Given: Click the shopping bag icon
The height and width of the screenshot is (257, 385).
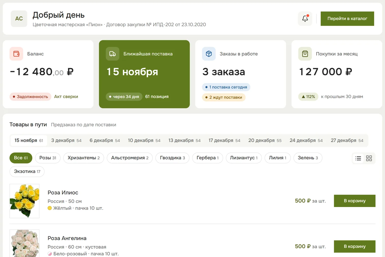Looking at the screenshot, I should 305,54.
